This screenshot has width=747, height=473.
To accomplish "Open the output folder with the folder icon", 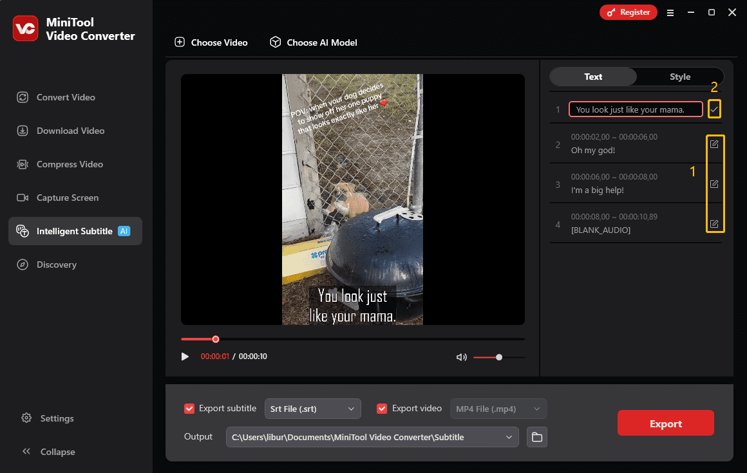I will 536,438.
